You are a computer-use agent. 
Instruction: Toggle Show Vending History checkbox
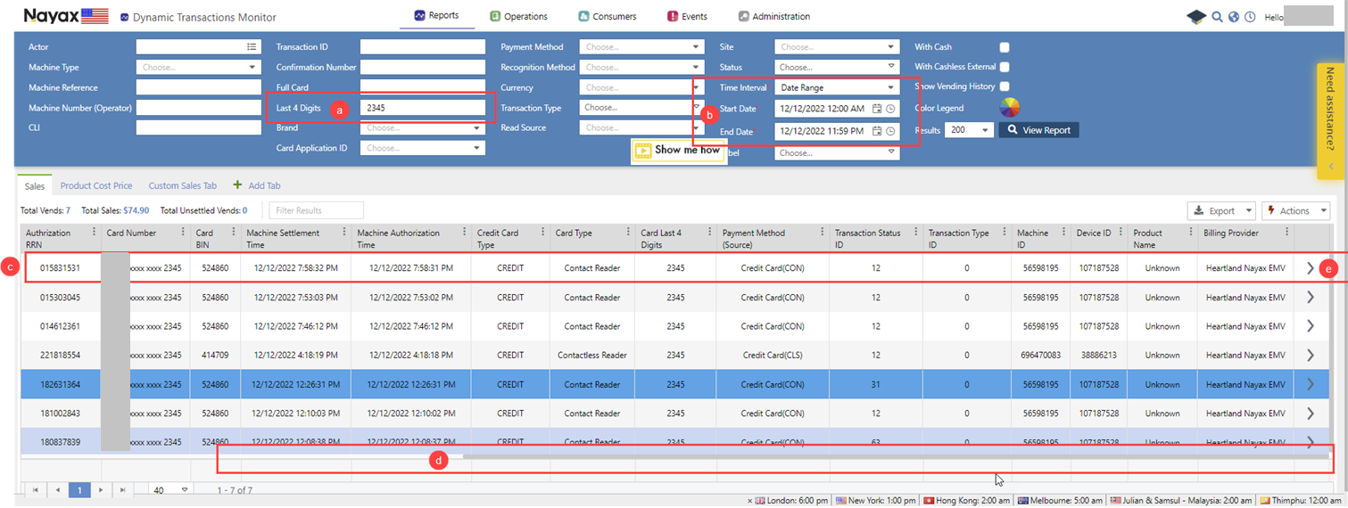click(x=1005, y=86)
